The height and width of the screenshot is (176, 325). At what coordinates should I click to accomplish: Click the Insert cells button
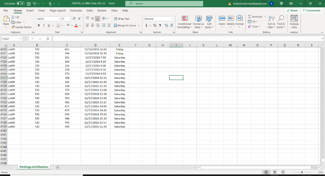tap(222, 22)
